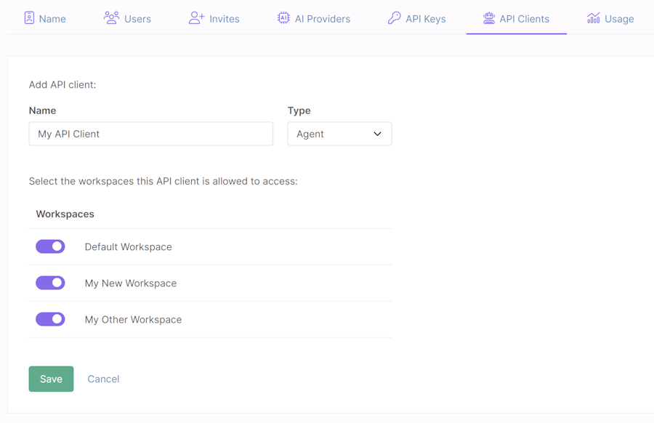
Task: Click the Invites add-person icon
Action: [196, 18]
